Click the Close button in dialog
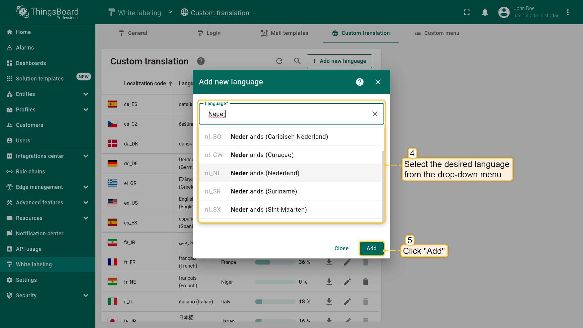This screenshot has width=583, height=328. click(341, 248)
